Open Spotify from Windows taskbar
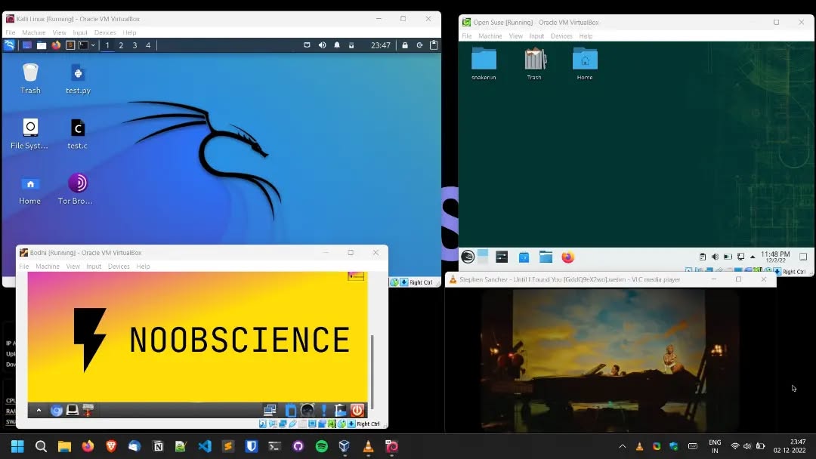 coord(322,446)
